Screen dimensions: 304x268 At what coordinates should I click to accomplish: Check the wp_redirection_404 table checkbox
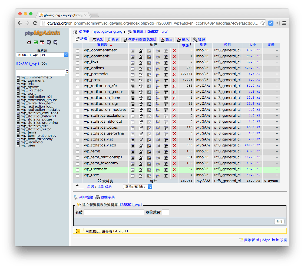tap(78, 86)
